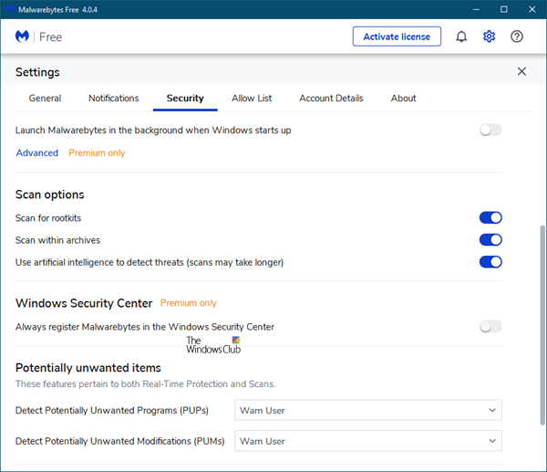Toggle artificial intelligence threat detection

point(490,262)
